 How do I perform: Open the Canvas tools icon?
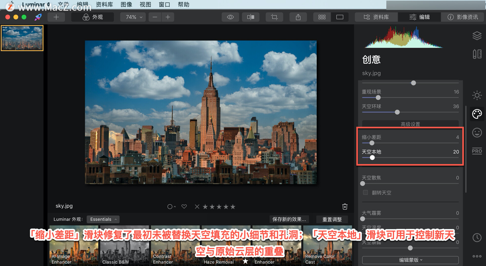[x=477, y=54]
